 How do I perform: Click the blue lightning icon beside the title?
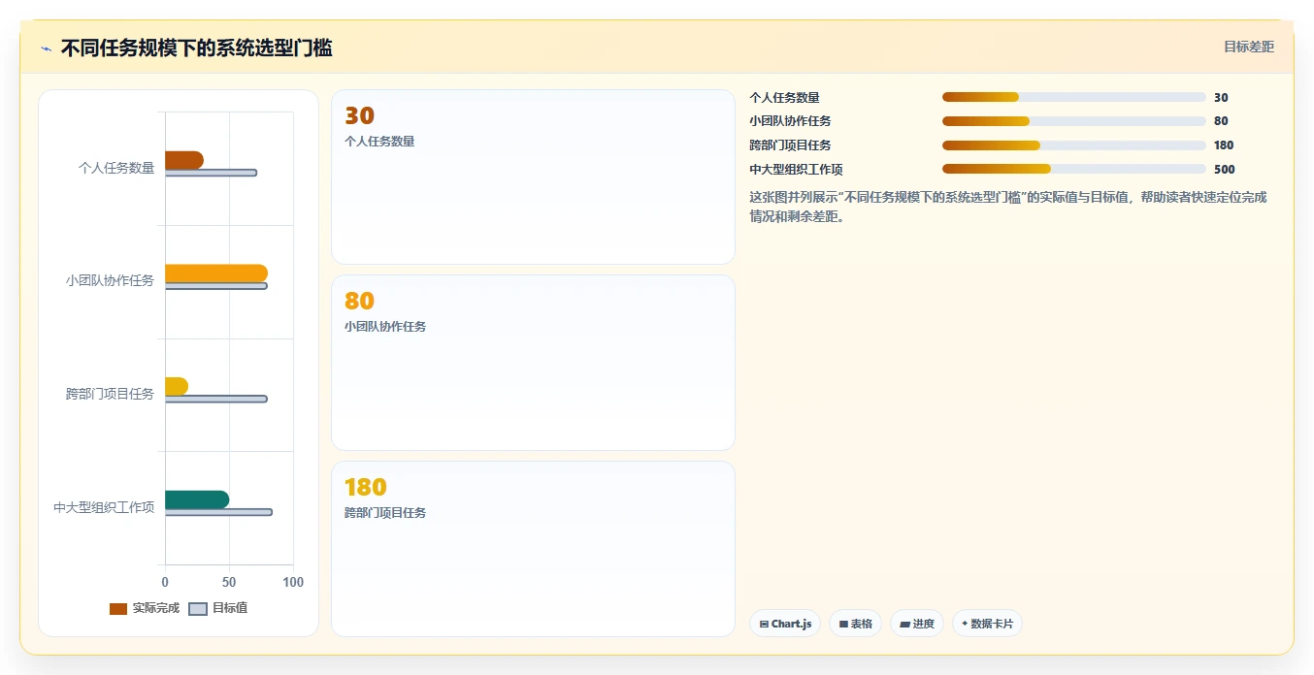pos(46,48)
